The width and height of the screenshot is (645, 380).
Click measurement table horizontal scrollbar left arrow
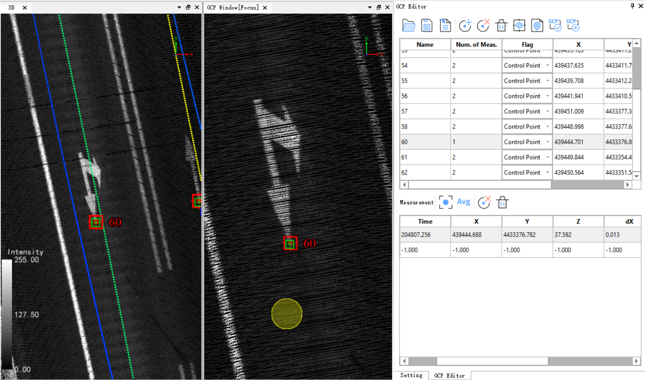click(404, 361)
